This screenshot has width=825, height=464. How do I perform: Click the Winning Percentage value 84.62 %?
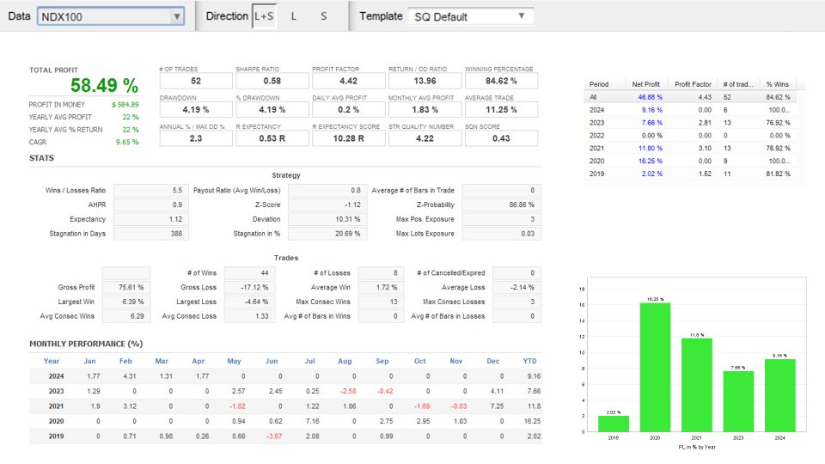point(501,81)
